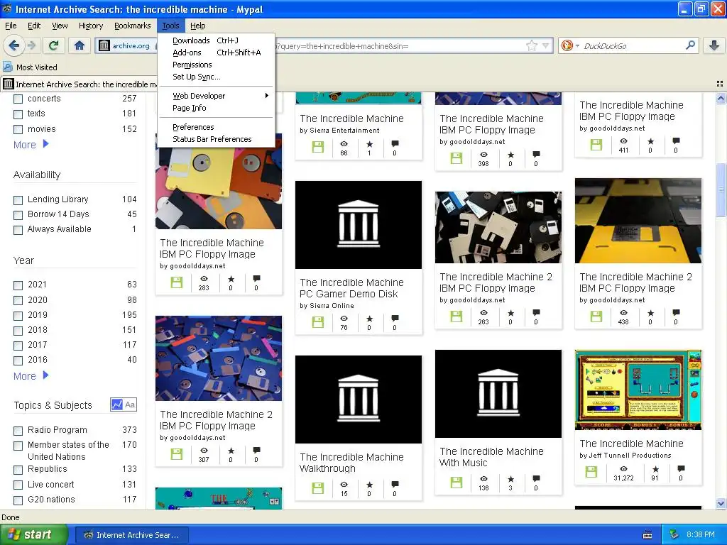
Task: Open the Web Developer submenu arrow
Action: pos(267,96)
